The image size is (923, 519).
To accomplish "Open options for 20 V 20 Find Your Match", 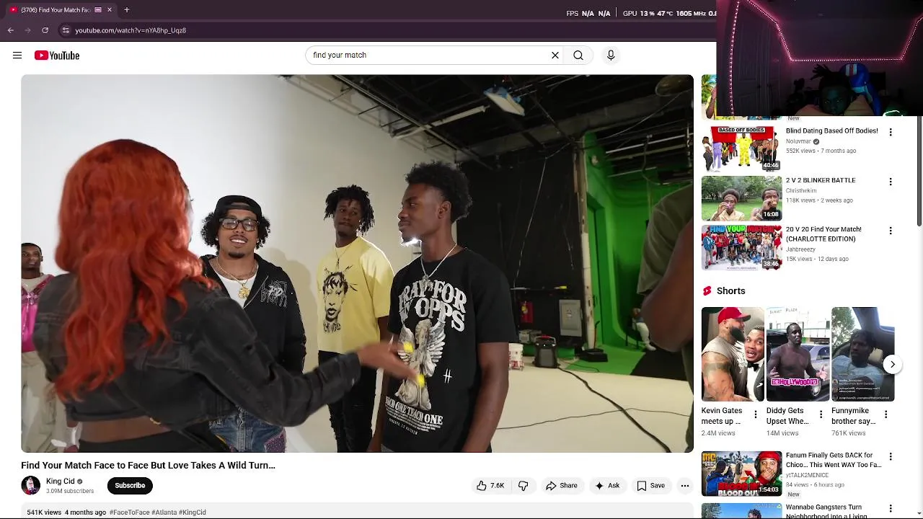I will [891, 231].
